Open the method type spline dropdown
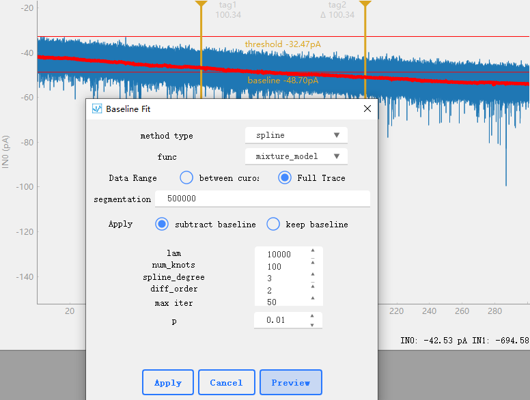 (296, 135)
